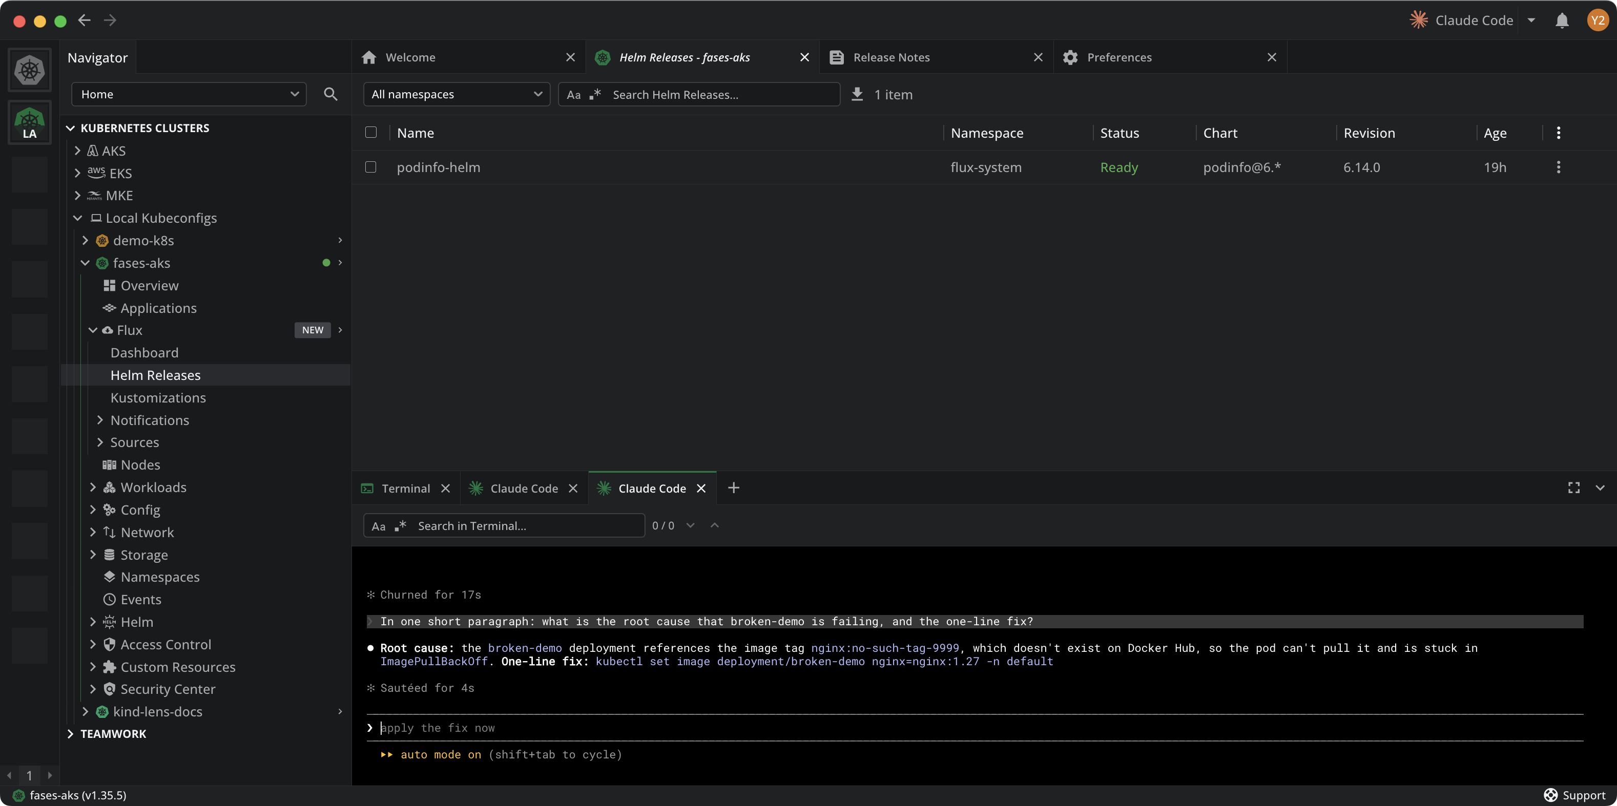
Task: Go to the previous hotbar page
Action: 9,775
